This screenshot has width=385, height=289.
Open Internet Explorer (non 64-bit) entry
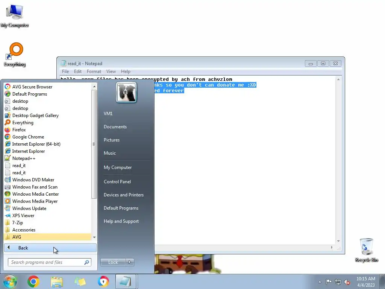(47, 151)
